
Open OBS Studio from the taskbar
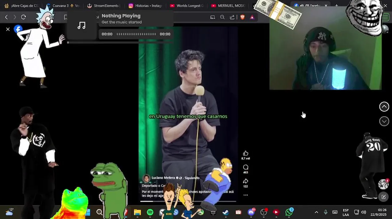[x=264, y=212]
